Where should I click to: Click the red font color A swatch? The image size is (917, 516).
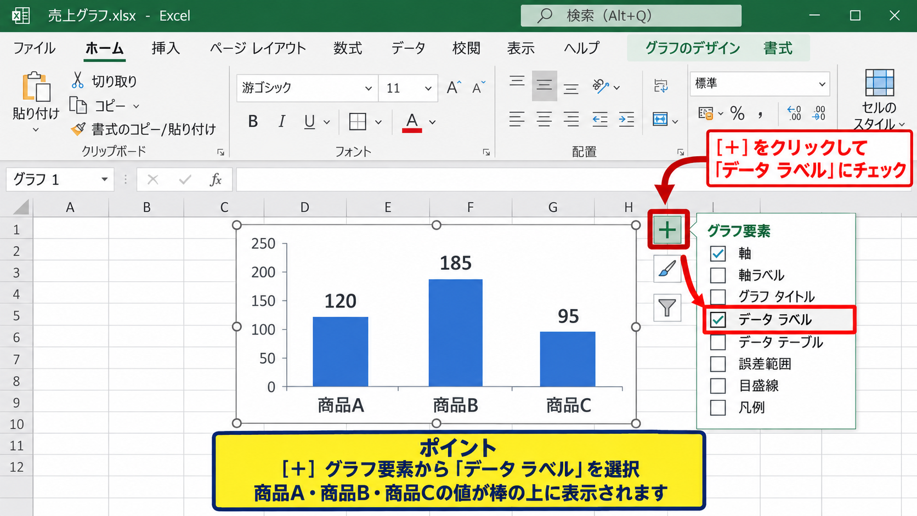pyautogui.click(x=412, y=122)
